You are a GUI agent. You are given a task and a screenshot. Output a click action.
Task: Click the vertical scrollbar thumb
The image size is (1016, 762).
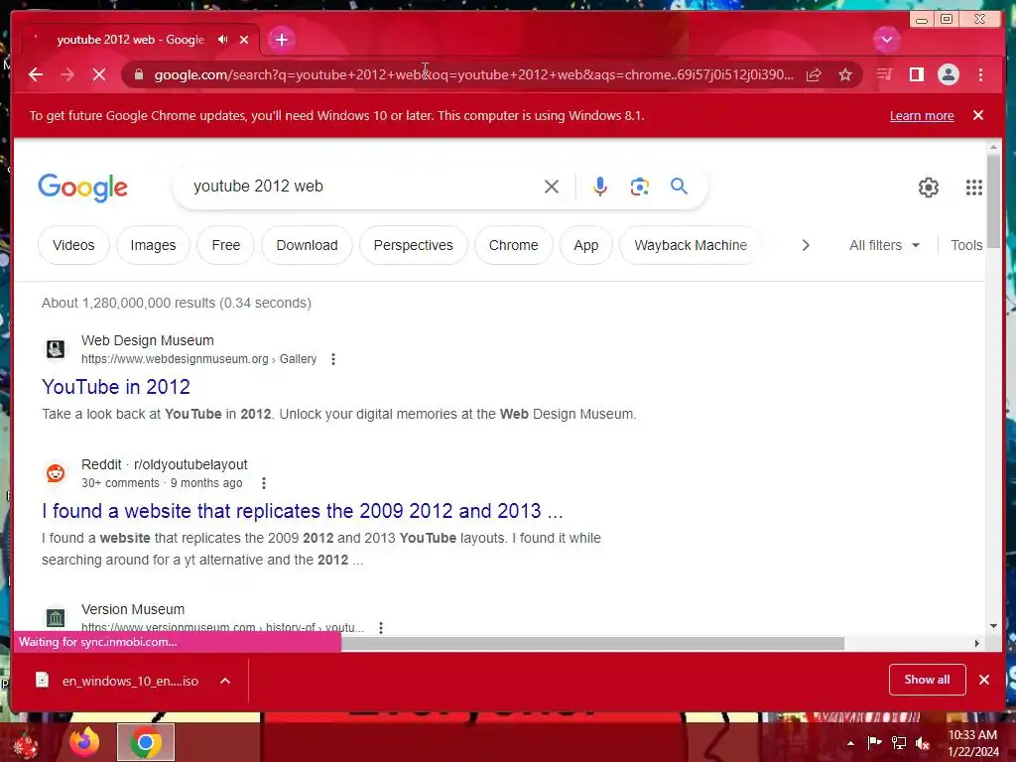[993, 200]
